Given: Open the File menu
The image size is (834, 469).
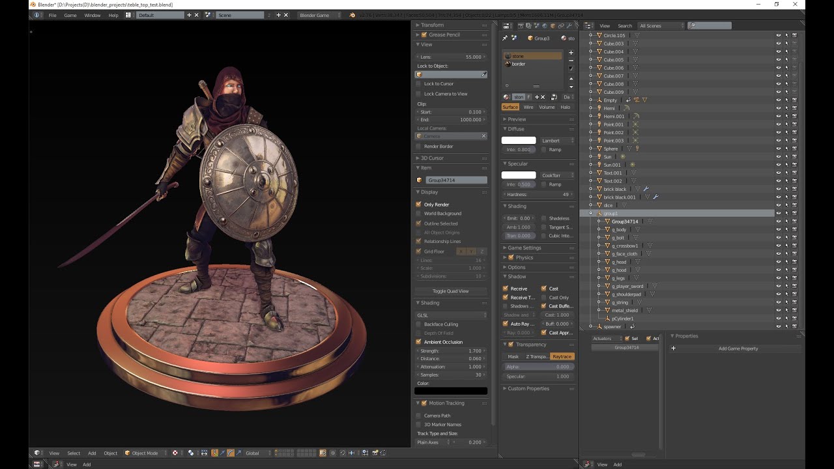Looking at the screenshot, I should coord(52,15).
